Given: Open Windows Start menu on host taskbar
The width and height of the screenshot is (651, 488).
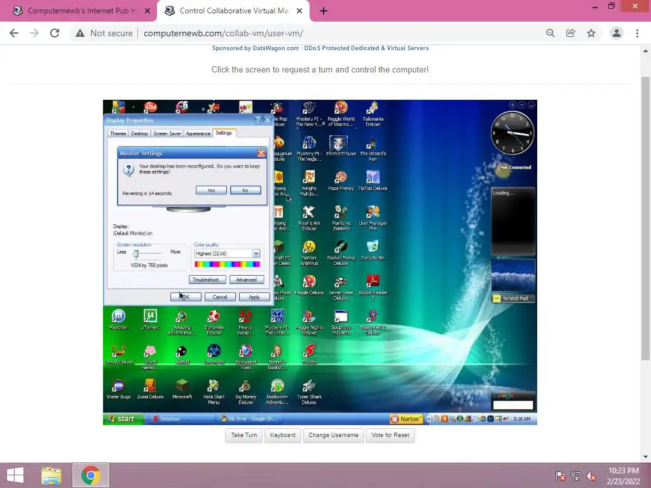Looking at the screenshot, I should [x=15, y=475].
